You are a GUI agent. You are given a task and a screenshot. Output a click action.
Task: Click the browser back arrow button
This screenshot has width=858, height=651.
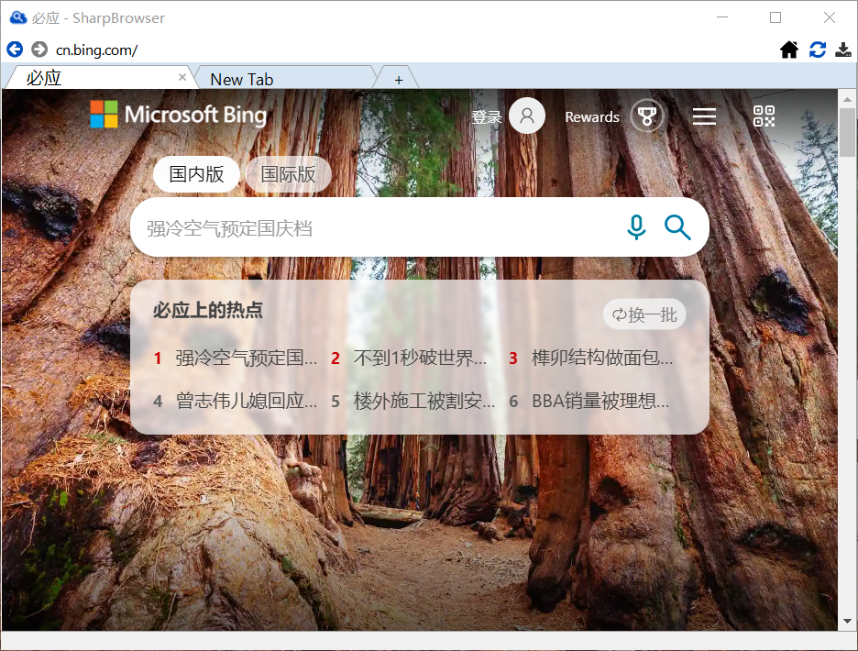[x=15, y=50]
